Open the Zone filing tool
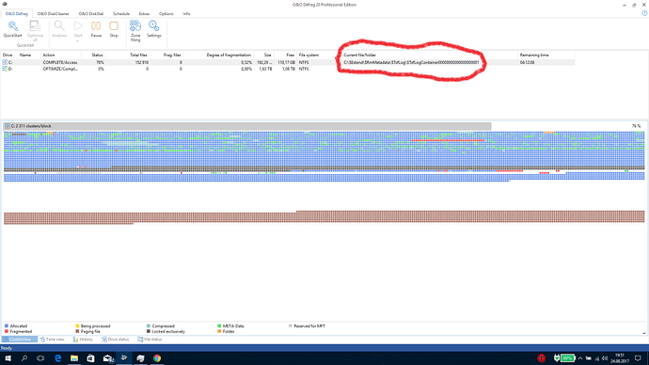This screenshot has width=649, height=365. tap(135, 31)
